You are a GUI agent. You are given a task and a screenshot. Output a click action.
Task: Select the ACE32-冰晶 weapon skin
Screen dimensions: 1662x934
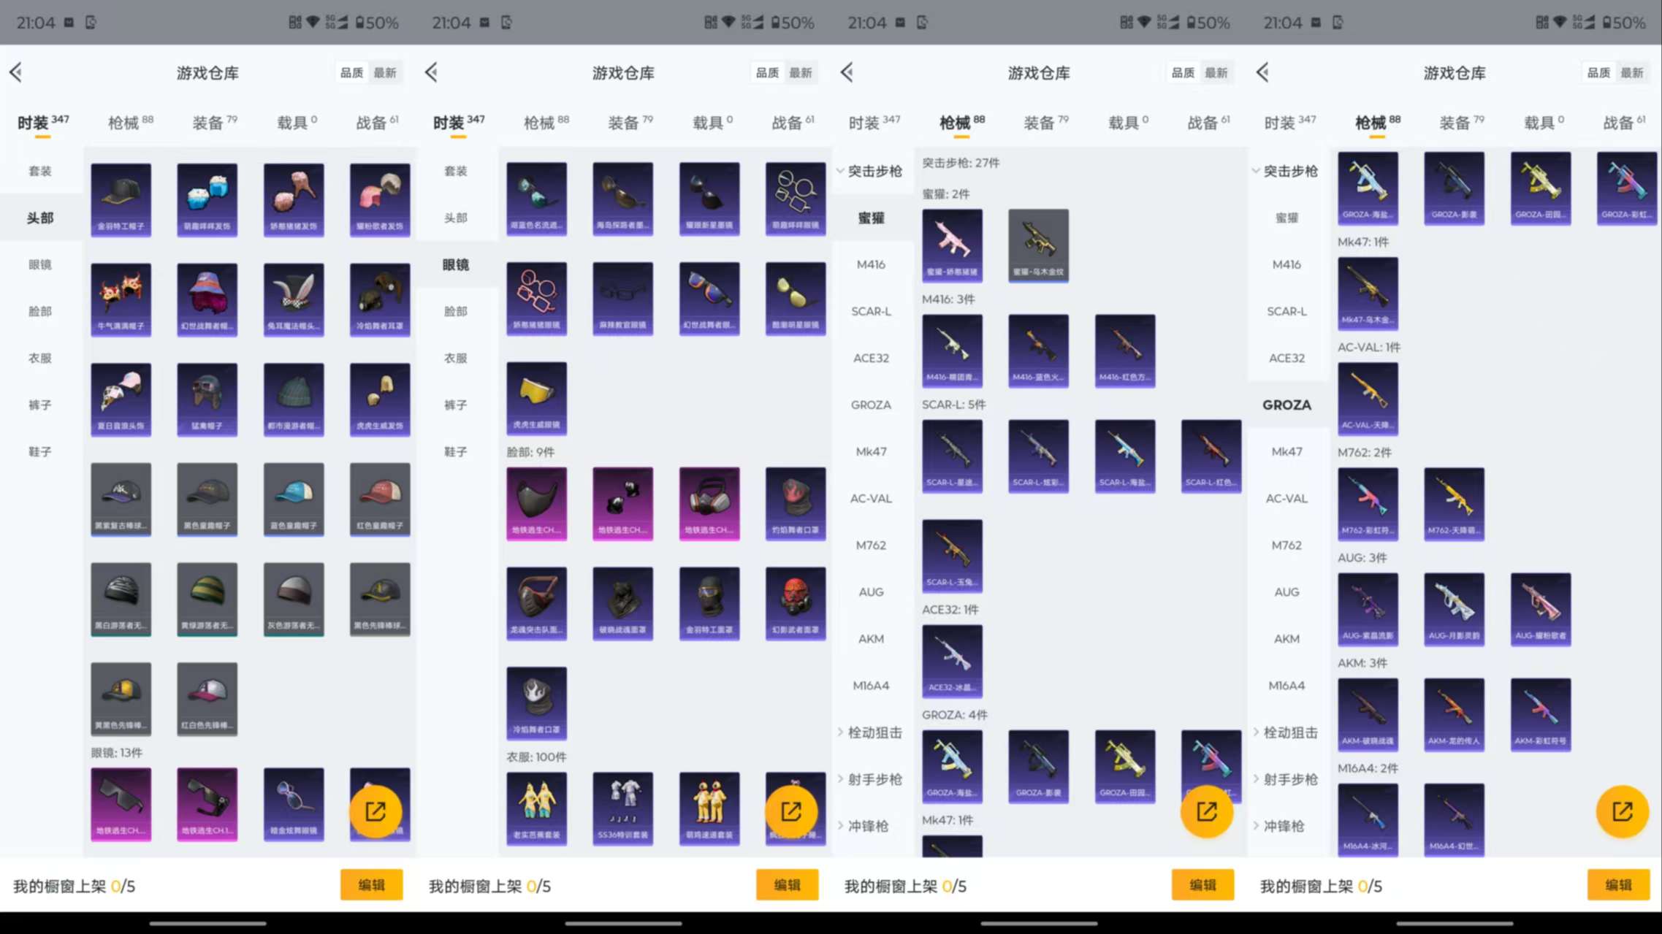[x=953, y=661]
